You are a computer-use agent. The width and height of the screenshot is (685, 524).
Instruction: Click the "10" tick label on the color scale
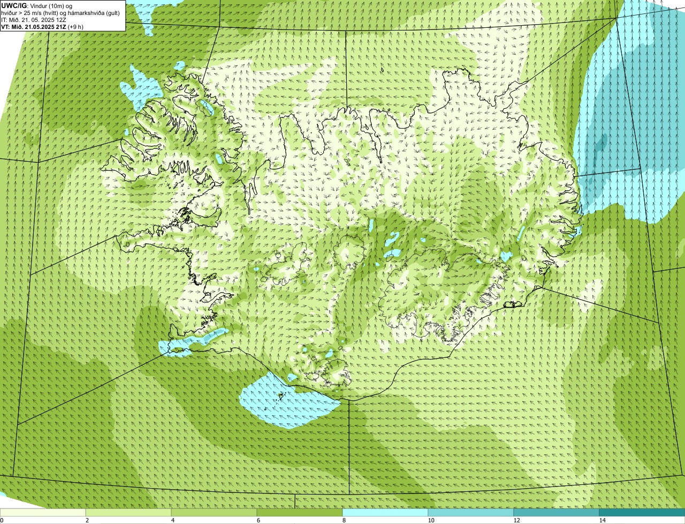431,520
